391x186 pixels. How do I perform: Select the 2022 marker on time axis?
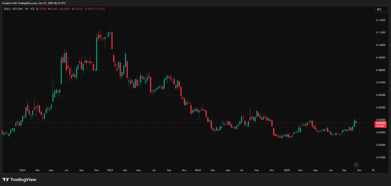[x=22, y=170]
